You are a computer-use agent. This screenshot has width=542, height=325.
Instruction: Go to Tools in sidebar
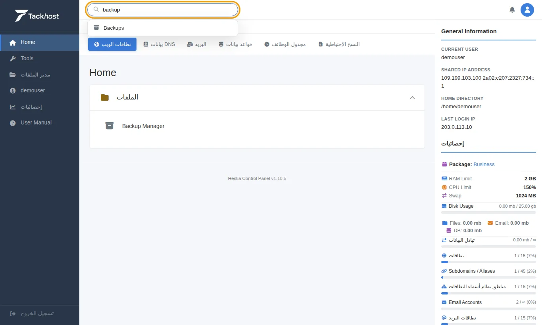(40, 58)
